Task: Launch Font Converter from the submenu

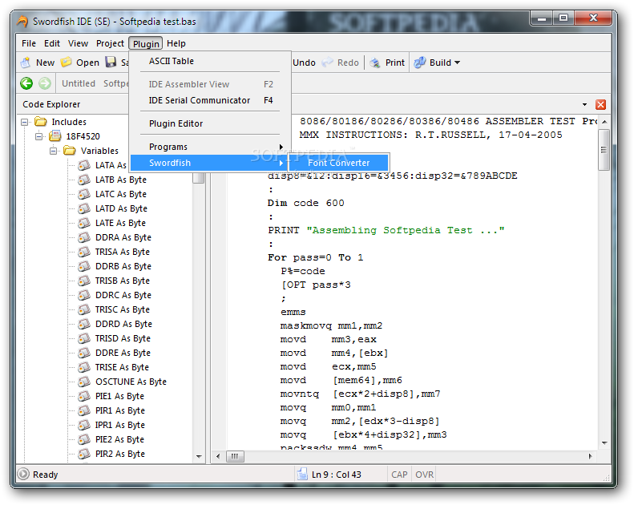Action: [x=338, y=163]
